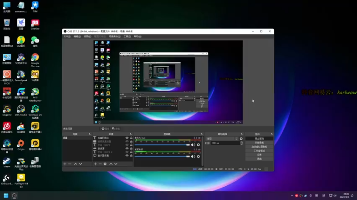Image resolution: width=357 pixels, height=200 pixels.
Task: Add a new scene with the plus icon
Action: (65, 164)
